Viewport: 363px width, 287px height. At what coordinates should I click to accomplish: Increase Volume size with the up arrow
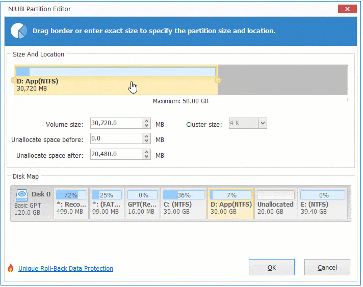147,121
